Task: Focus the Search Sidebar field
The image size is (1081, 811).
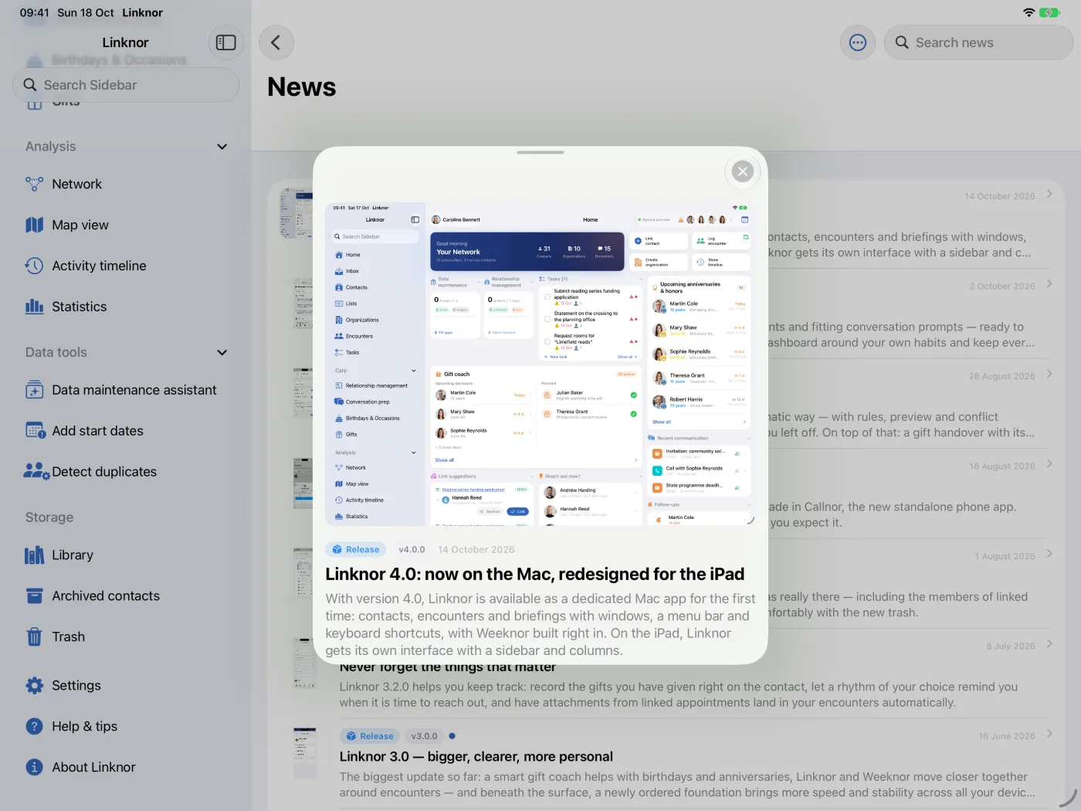Action: 126,85
